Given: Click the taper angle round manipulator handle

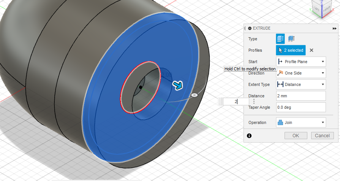Looking at the screenshot, I should pyautogui.click(x=195, y=95).
